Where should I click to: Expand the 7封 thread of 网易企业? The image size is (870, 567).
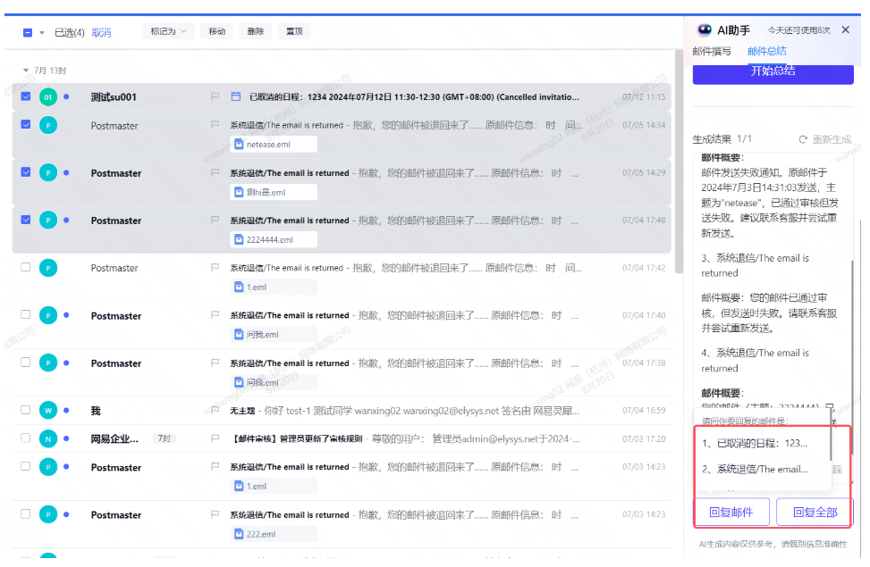pos(165,438)
